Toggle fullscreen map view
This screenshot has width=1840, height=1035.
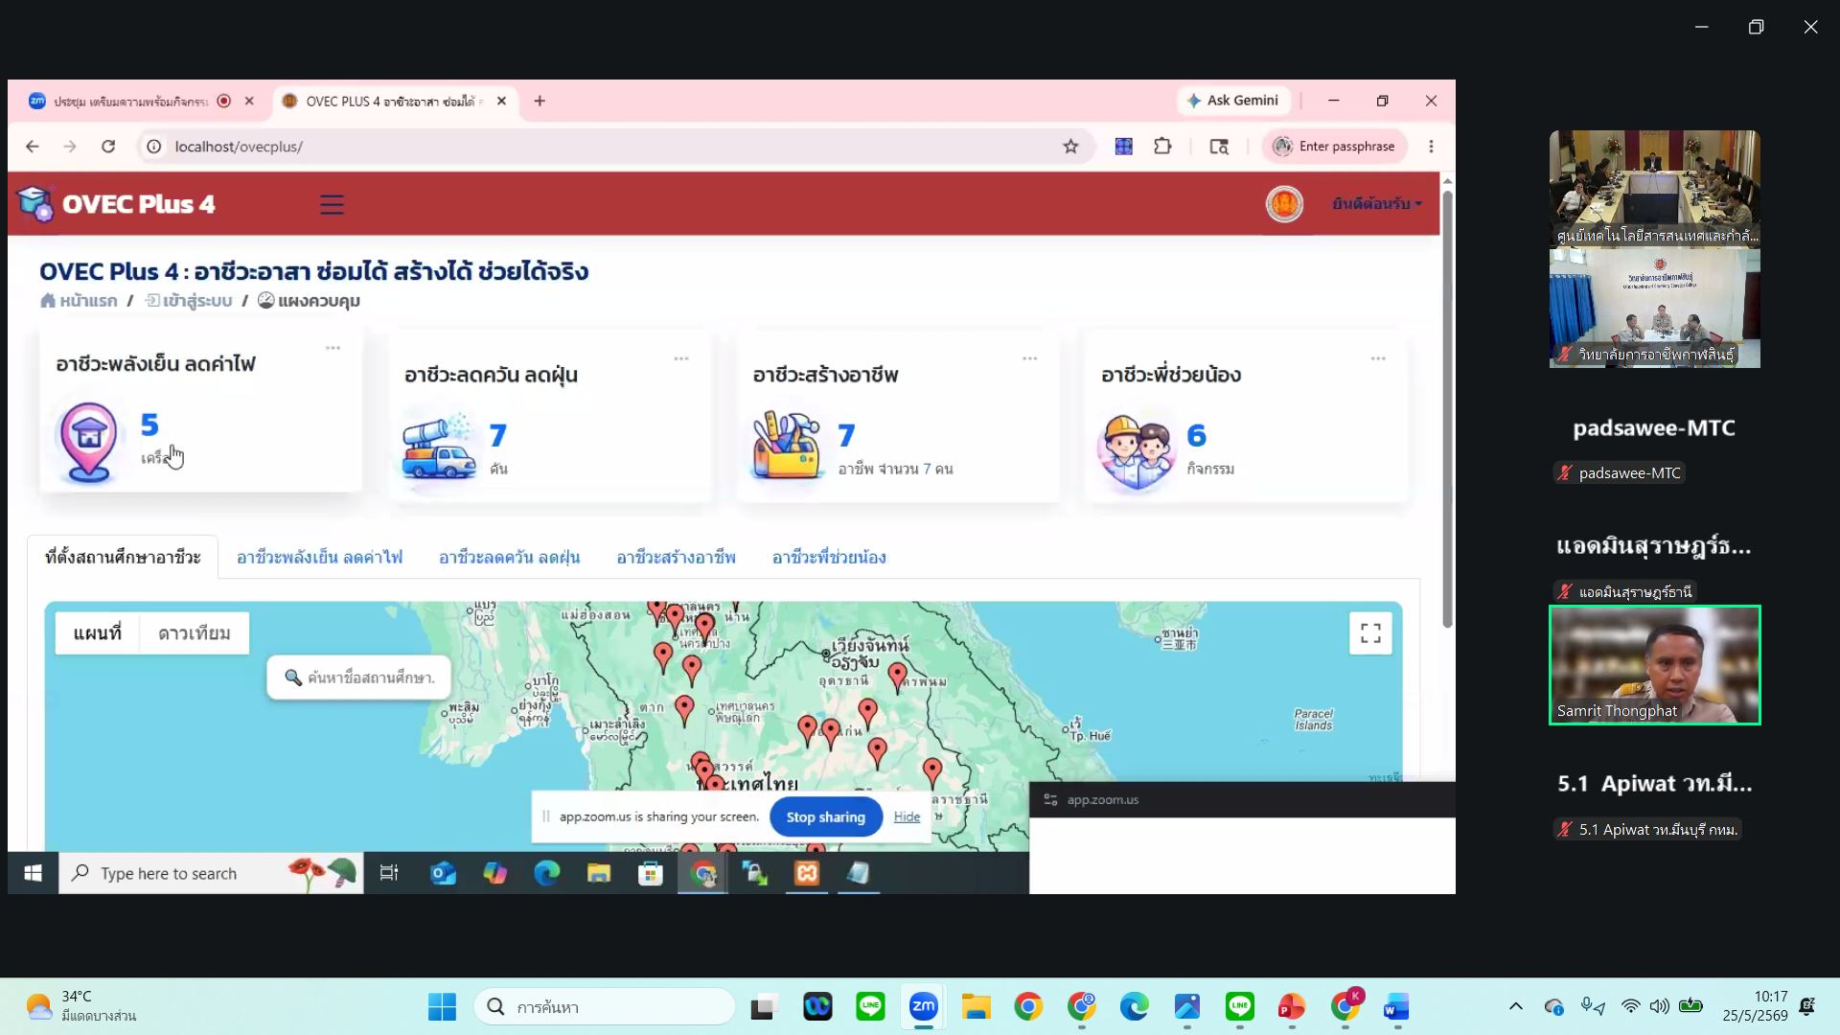[1370, 633]
